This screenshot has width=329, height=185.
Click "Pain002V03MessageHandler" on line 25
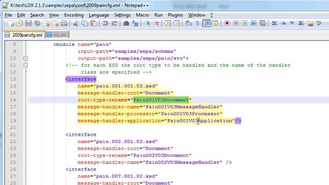tap(182, 162)
